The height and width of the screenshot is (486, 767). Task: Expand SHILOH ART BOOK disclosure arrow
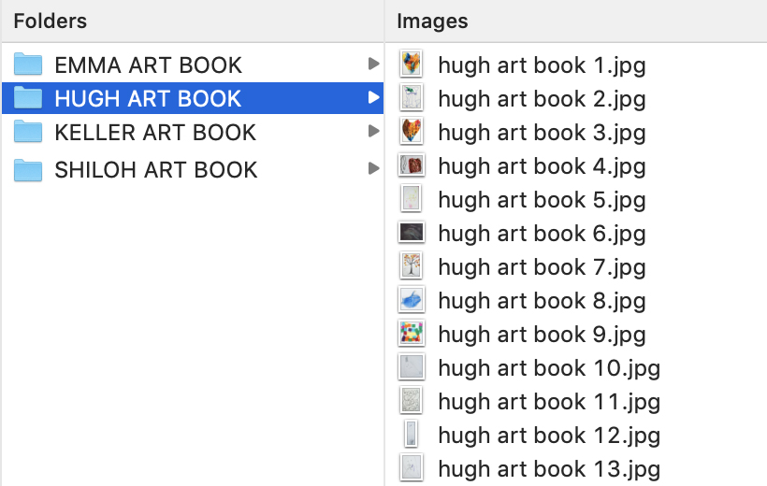click(x=374, y=168)
